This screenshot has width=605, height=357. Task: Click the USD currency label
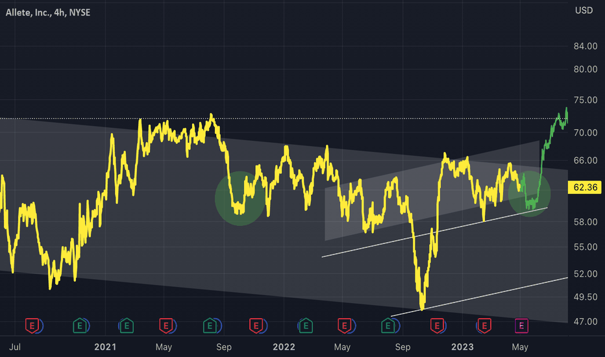pyautogui.click(x=584, y=10)
